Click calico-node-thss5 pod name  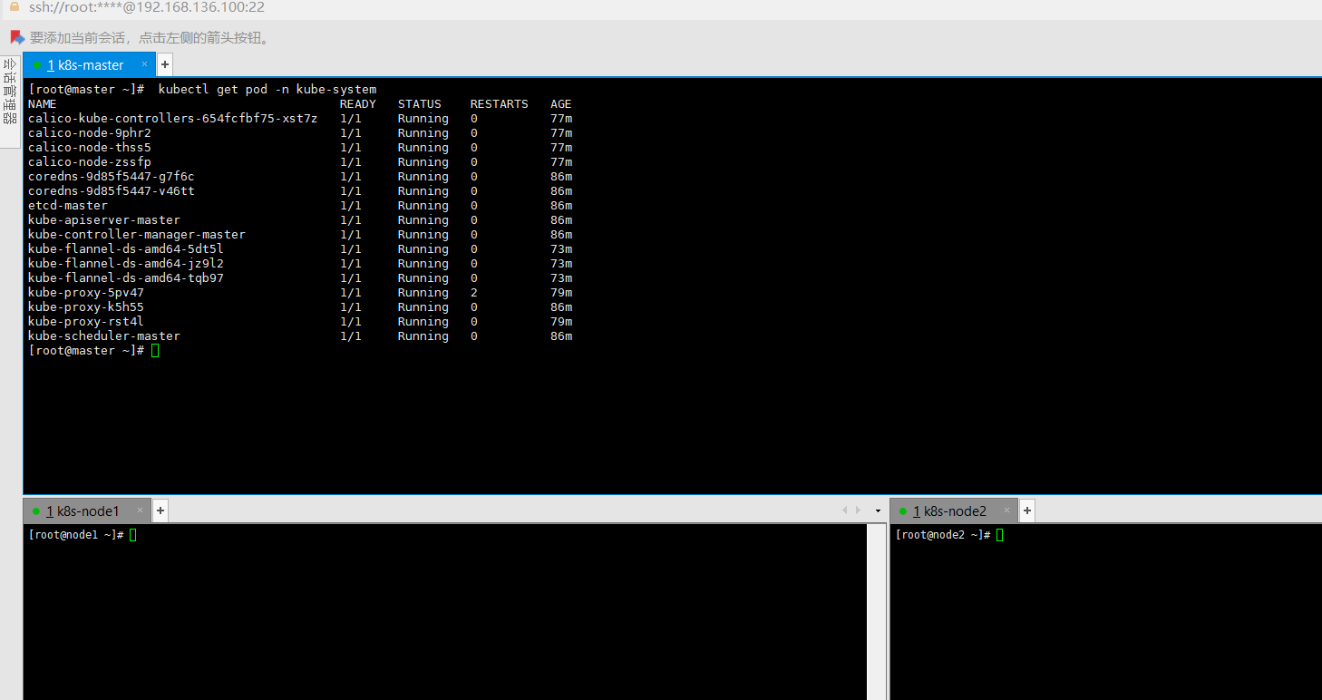pyautogui.click(x=90, y=147)
